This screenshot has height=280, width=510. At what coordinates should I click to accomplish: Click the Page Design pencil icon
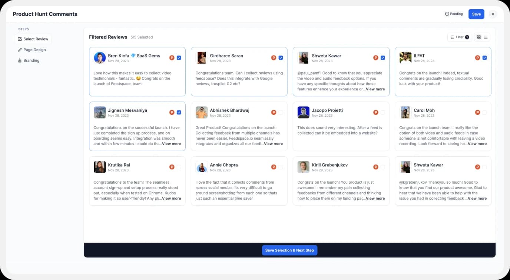[20, 50]
